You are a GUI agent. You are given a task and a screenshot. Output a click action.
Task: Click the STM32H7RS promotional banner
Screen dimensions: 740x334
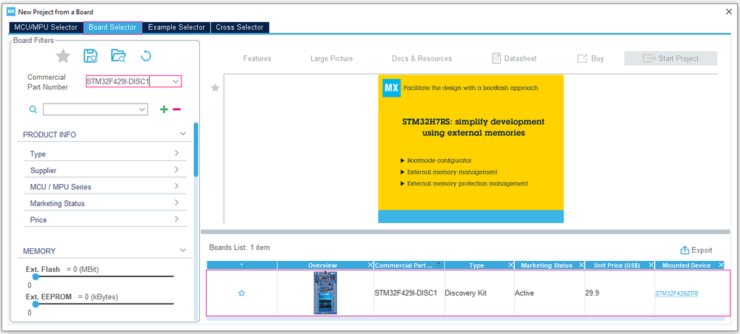click(x=471, y=149)
